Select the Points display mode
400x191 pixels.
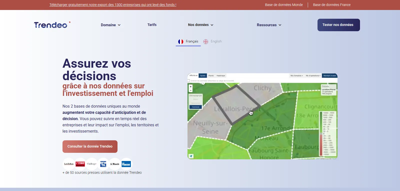pyautogui.click(x=211, y=76)
